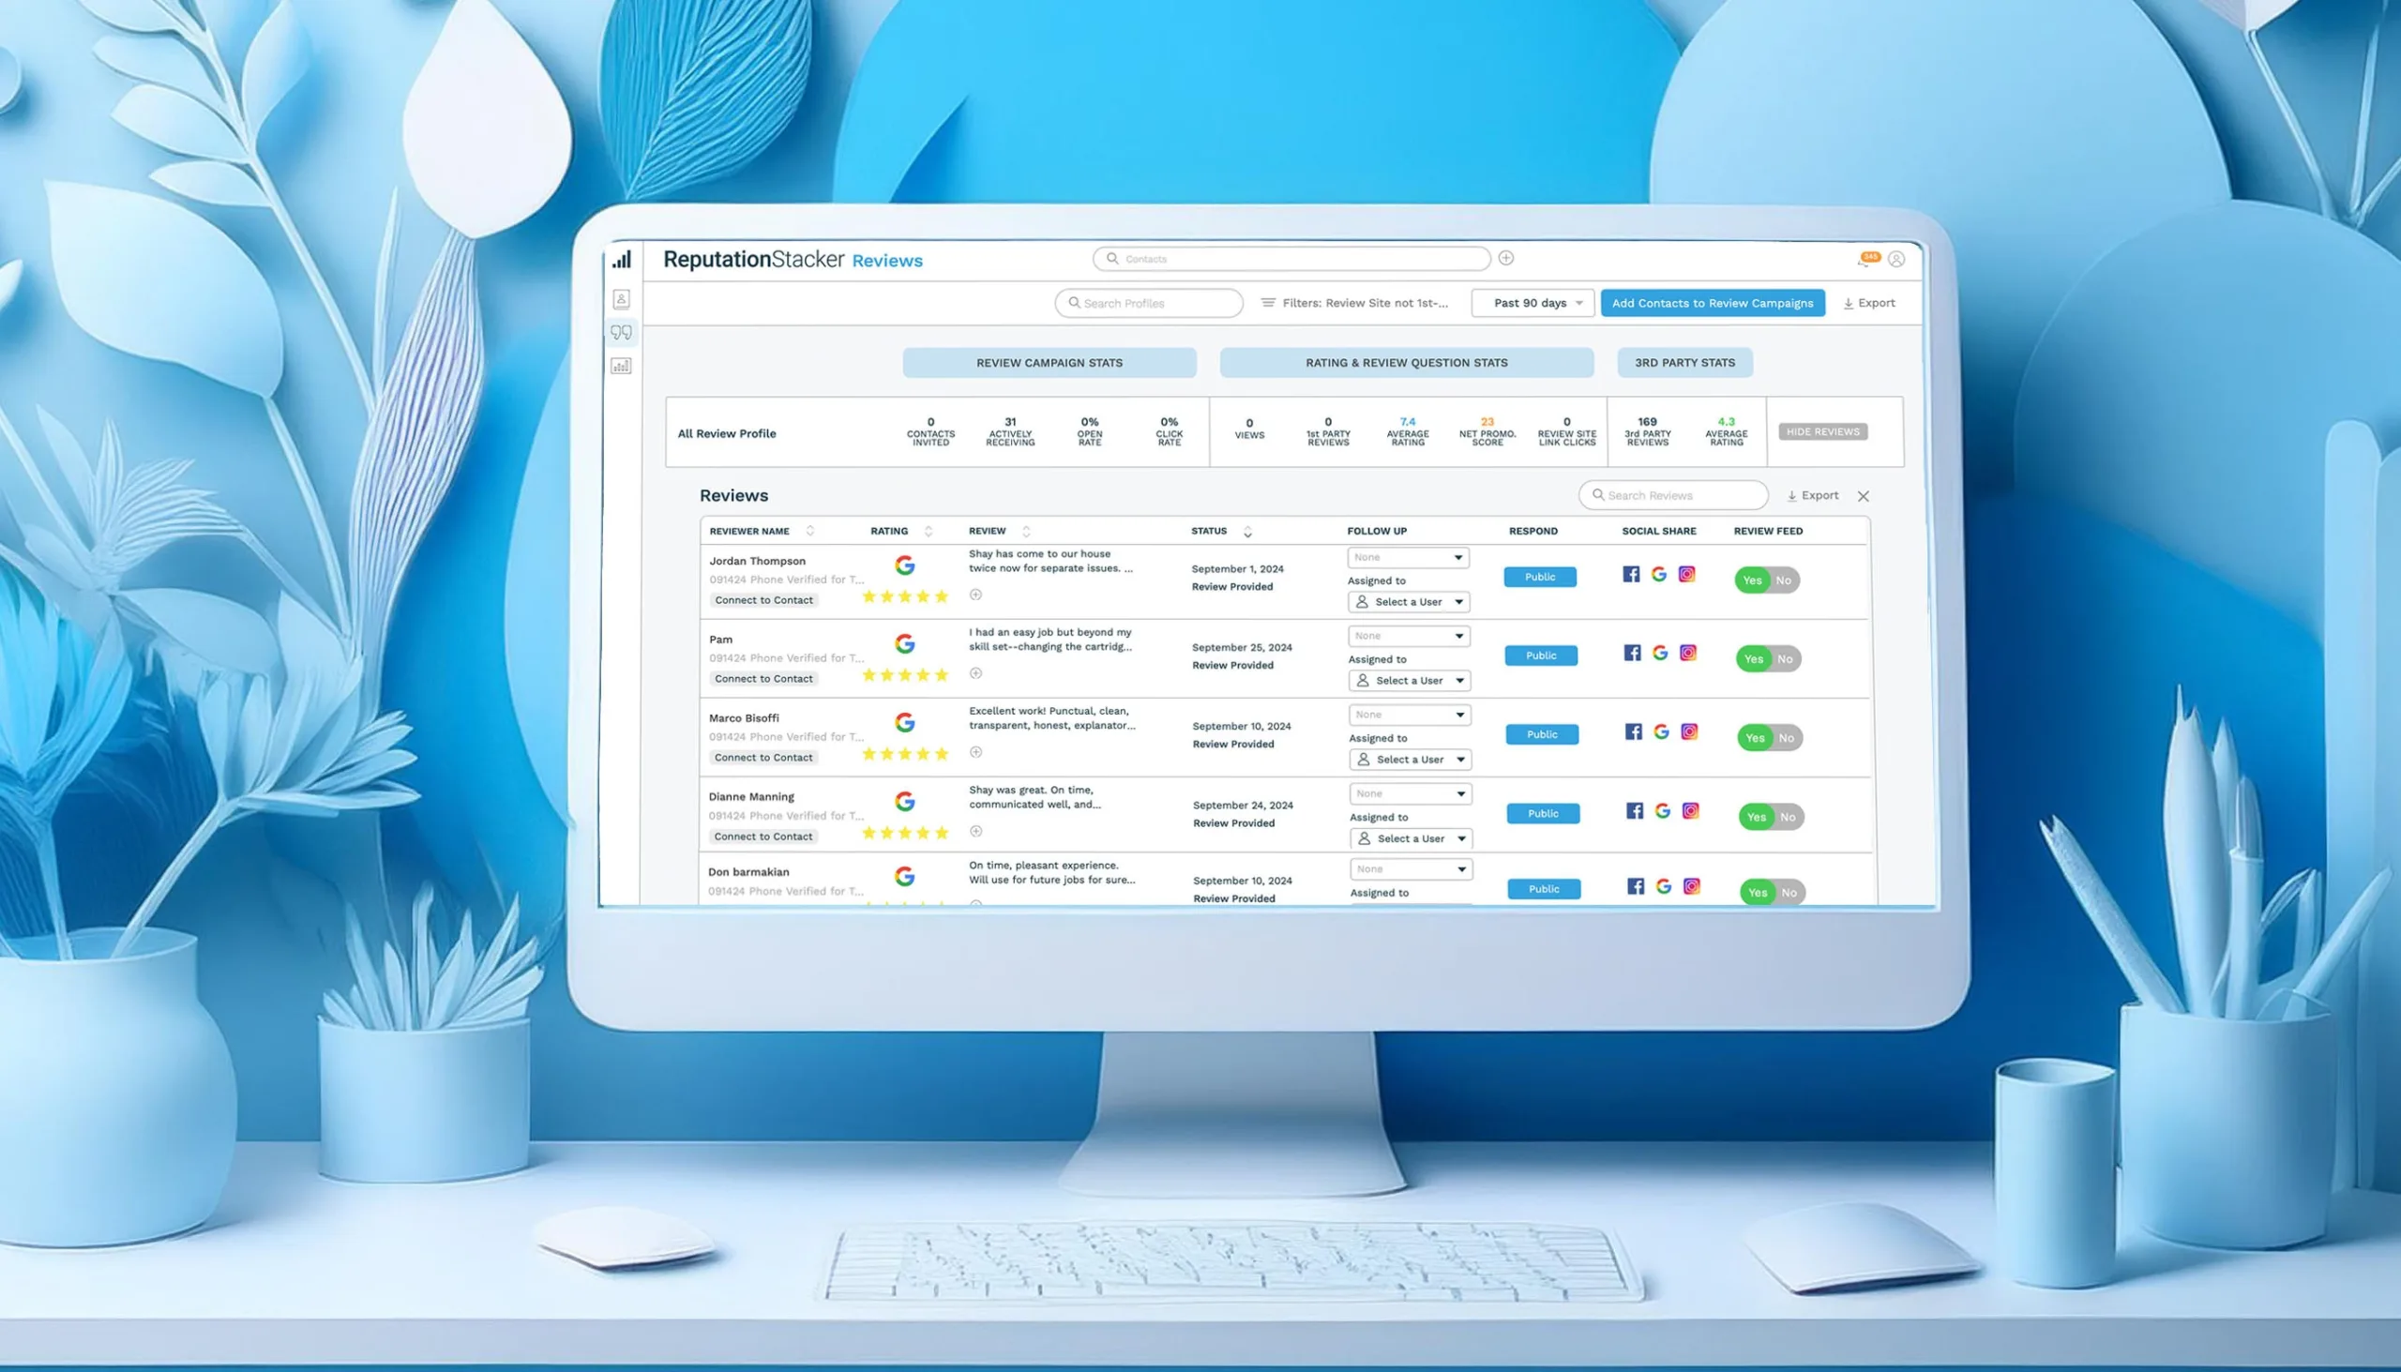Screen dimensions: 2401x1372
Task: Switch to the 3rd Party Stats tab
Action: (1684, 361)
